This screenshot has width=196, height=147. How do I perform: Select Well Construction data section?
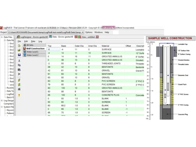[x=34, y=49]
